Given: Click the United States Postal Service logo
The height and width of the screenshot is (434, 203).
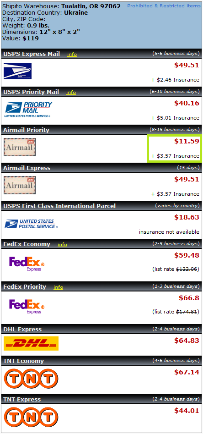Looking at the screenshot, I should pyautogui.click(x=31, y=224).
